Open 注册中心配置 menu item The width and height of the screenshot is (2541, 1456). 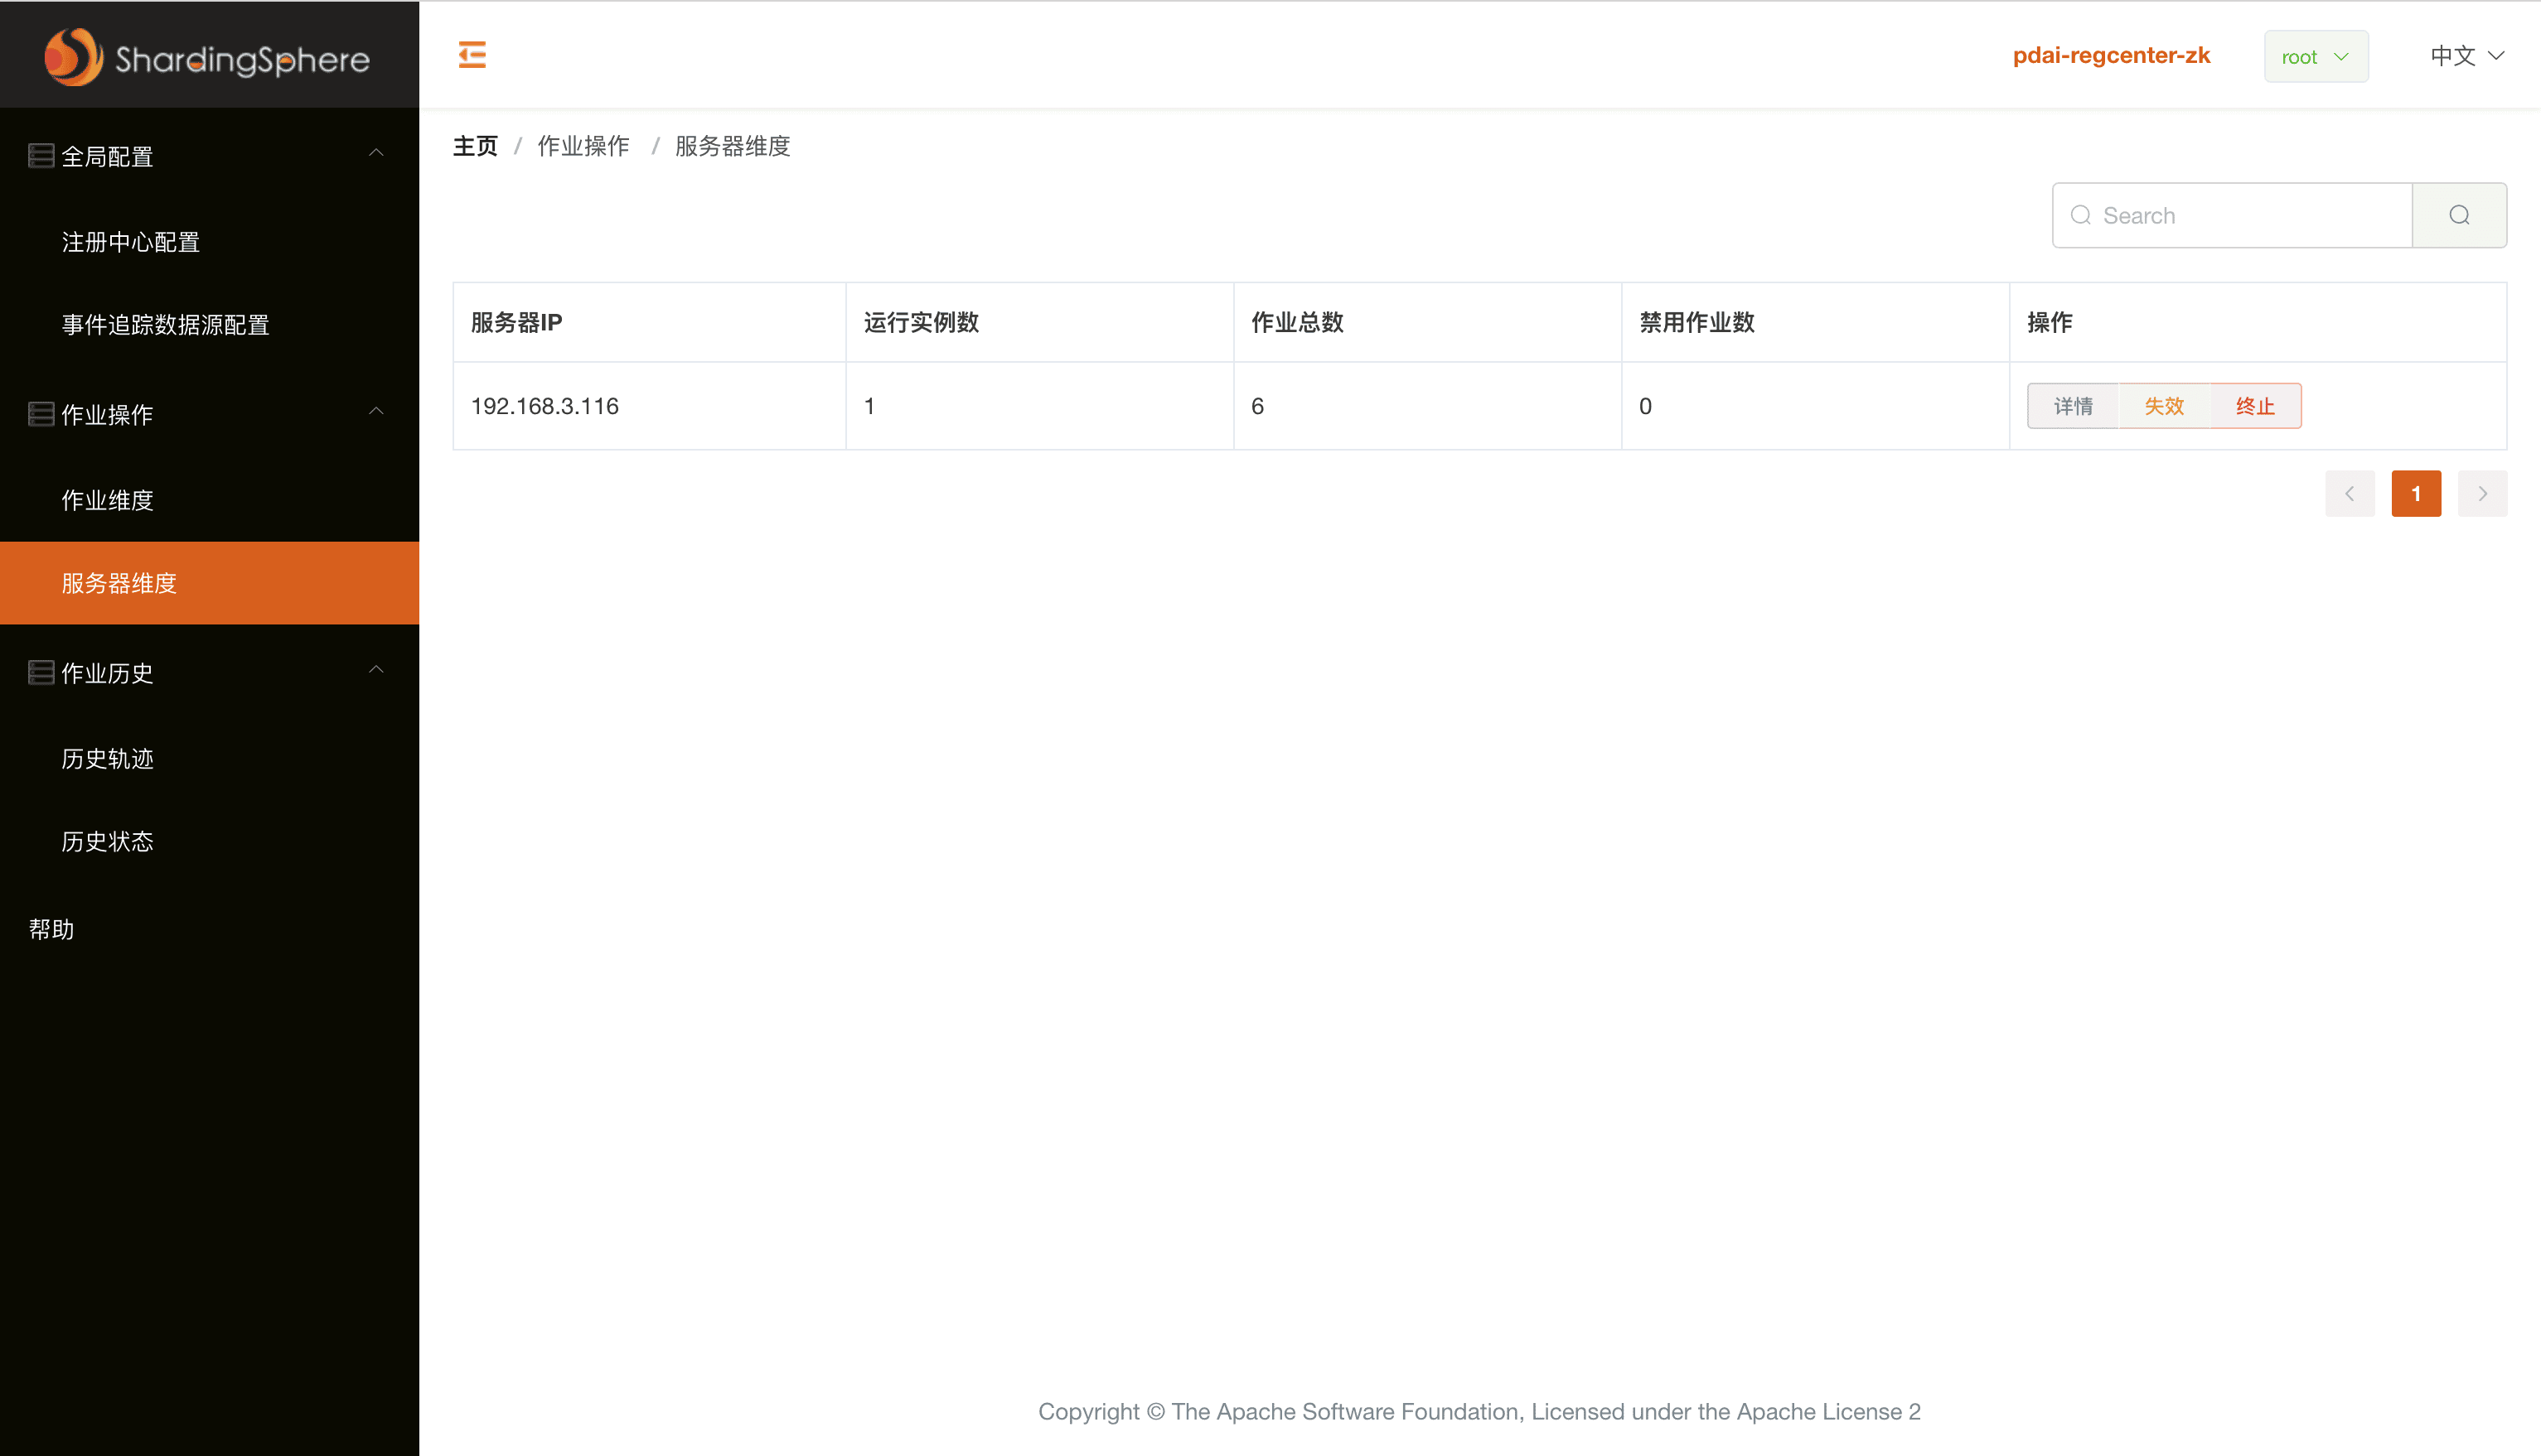point(131,242)
